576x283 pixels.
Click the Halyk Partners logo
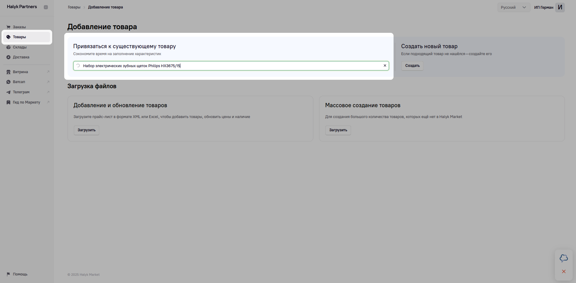[x=22, y=7]
